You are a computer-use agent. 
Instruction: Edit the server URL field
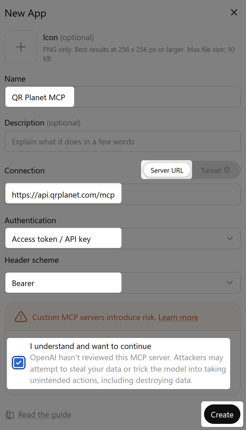[x=123, y=194]
